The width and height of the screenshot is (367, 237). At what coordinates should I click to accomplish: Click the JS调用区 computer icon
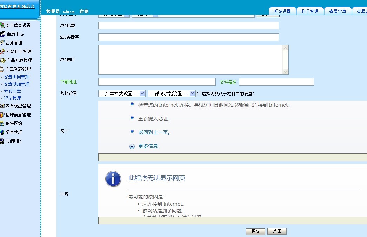click(x=2, y=141)
